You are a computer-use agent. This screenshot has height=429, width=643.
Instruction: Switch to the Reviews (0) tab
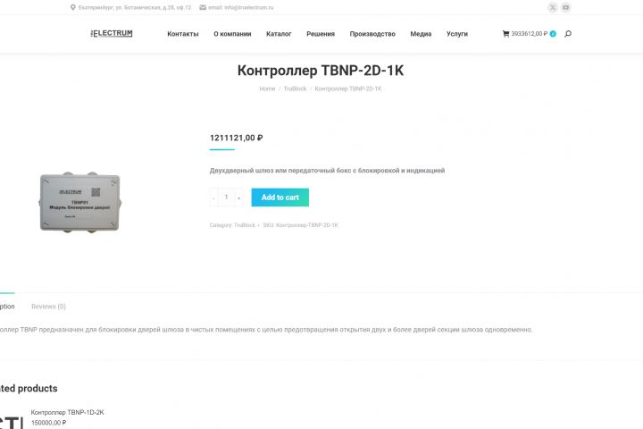click(48, 307)
